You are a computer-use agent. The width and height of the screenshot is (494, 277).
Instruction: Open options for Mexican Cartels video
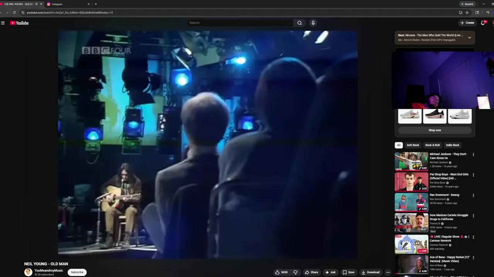click(473, 216)
